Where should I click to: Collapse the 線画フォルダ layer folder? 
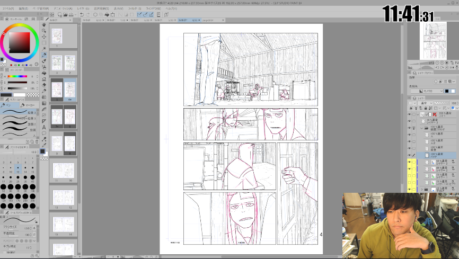pos(422,128)
